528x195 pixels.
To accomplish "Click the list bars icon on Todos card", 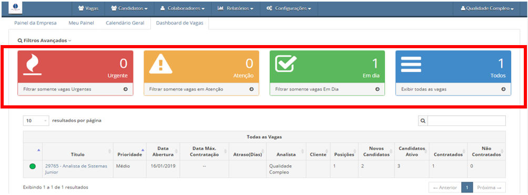I will tap(411, 64).
